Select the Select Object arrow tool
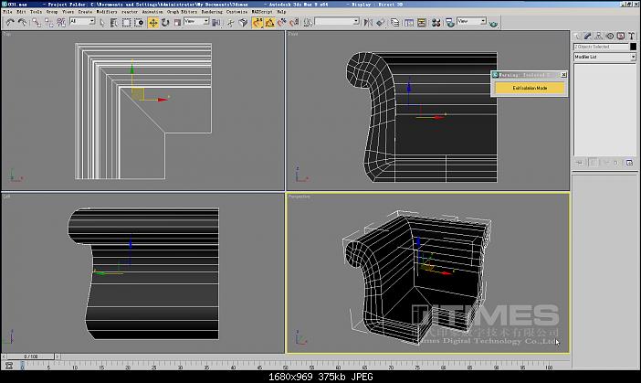641x383 pixels. coord(102,23)
